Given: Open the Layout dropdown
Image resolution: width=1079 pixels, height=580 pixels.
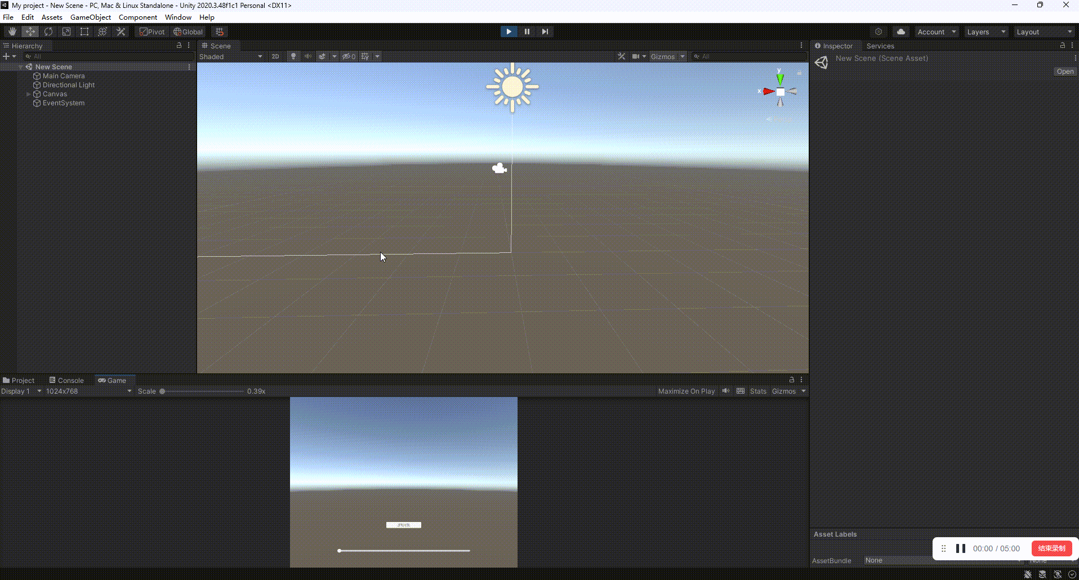Looking at the screenshot, I should pos(1044,32).
